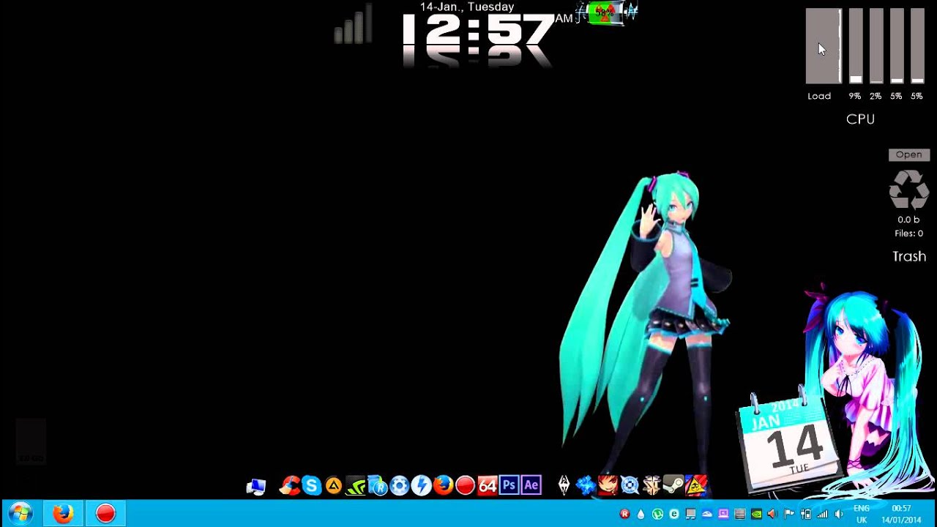
Task: Open Nvidia tray icon
Action: (x=756, y=515)
